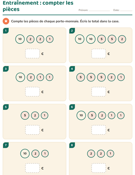Click the answer box in exercise 4
135x175 pixels.
[99, 92]
